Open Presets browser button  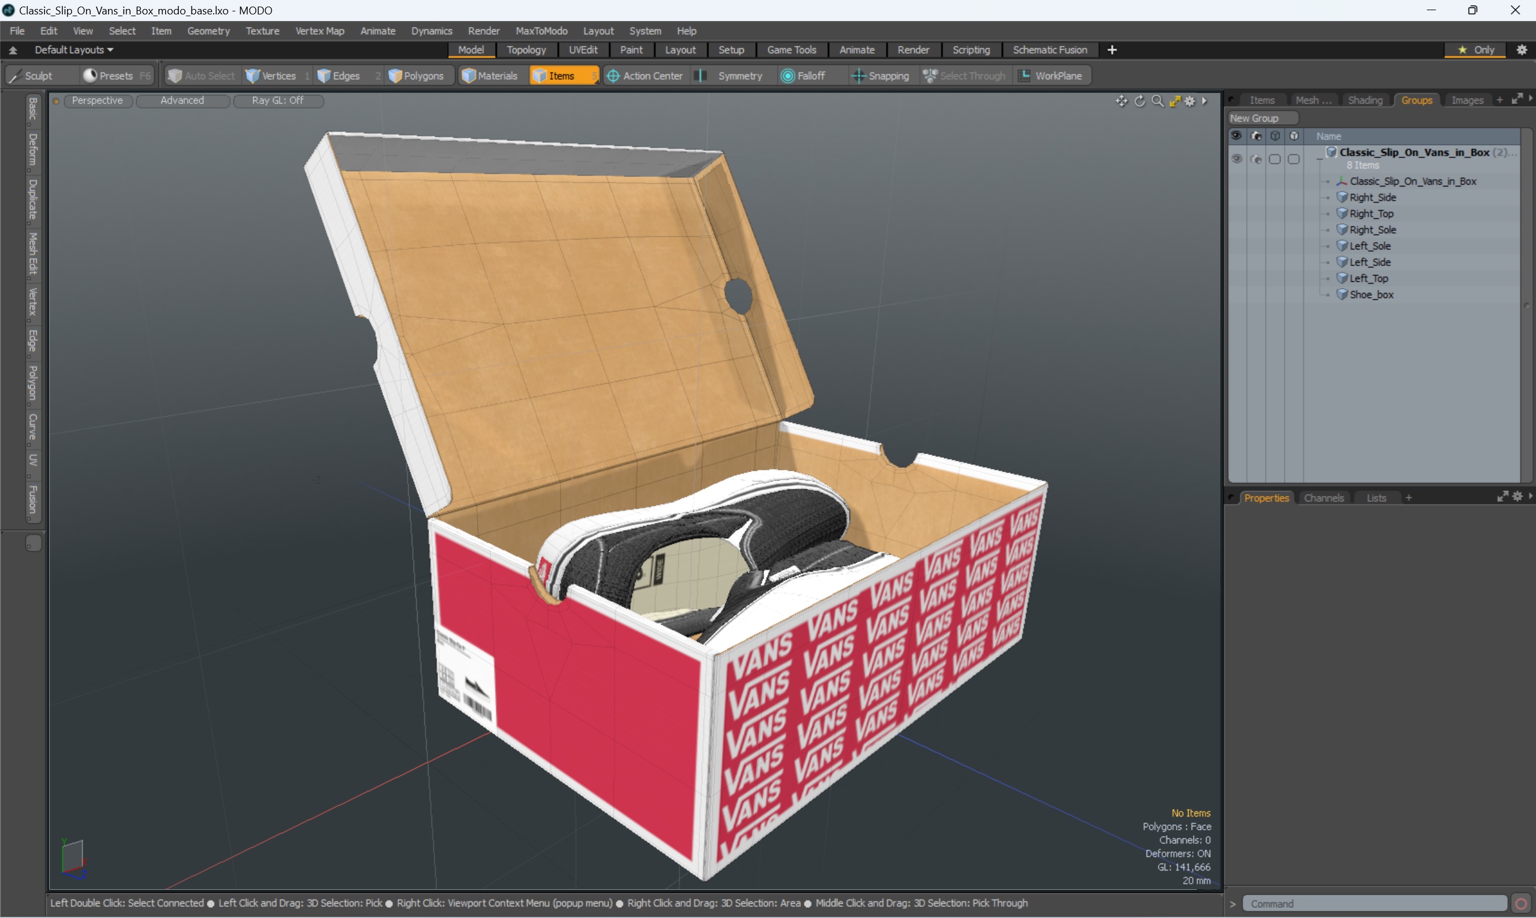(116, 76)
